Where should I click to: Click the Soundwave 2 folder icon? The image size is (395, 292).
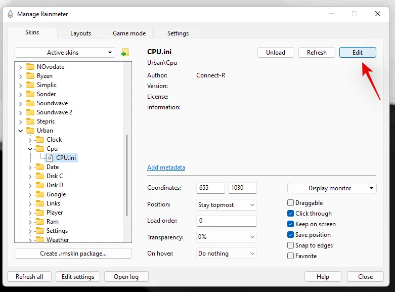[x=30, y=112]
